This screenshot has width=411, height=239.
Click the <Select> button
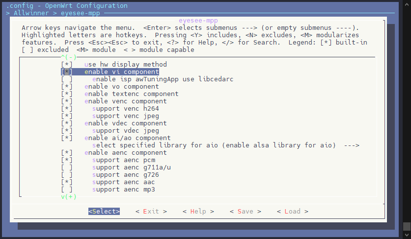[104, 211]
